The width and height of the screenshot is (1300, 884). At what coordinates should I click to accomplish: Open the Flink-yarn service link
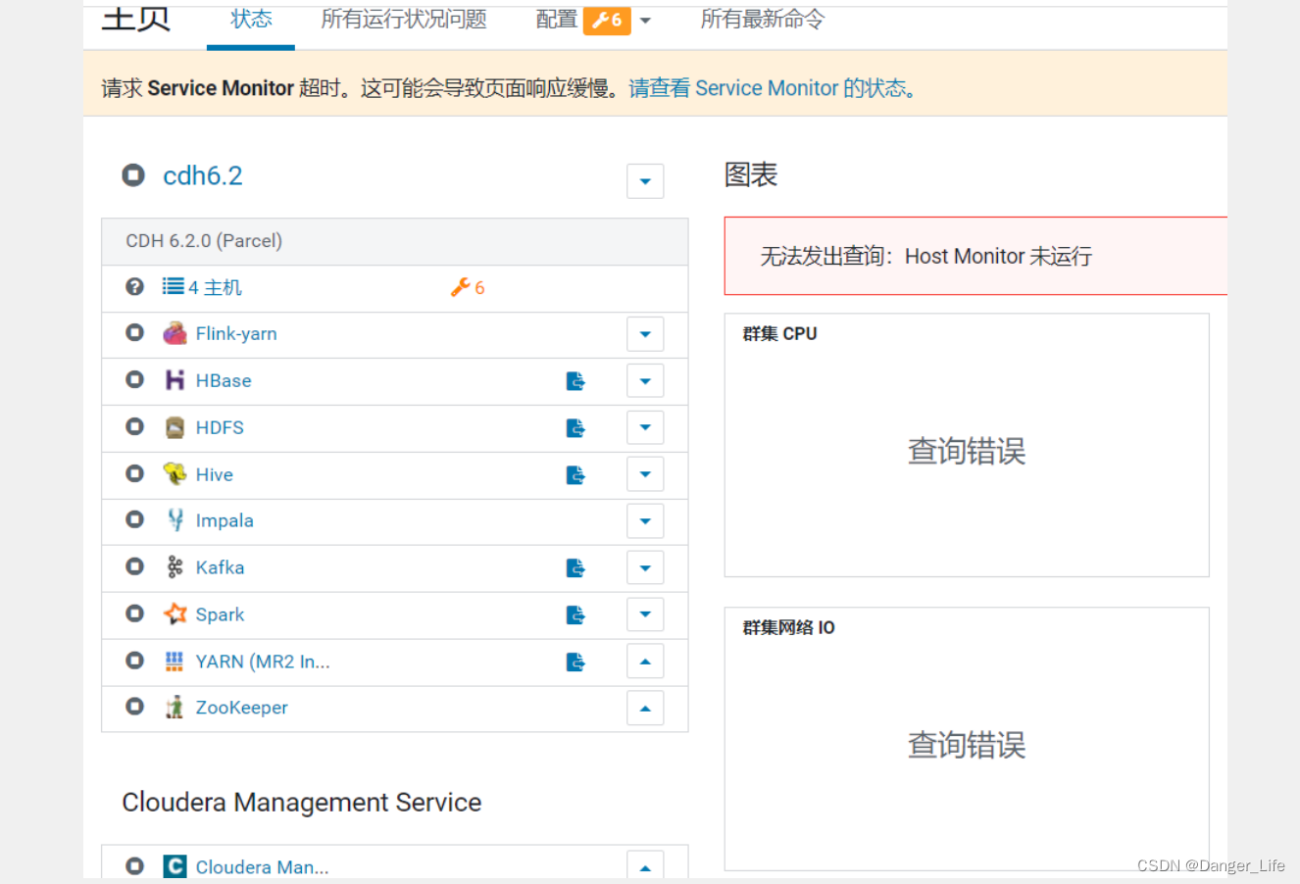pos(236,333)
